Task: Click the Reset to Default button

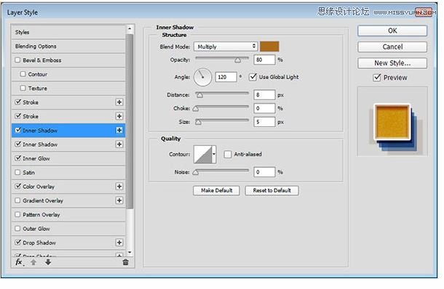Action: pyautogui.click(x=271, y=190)
